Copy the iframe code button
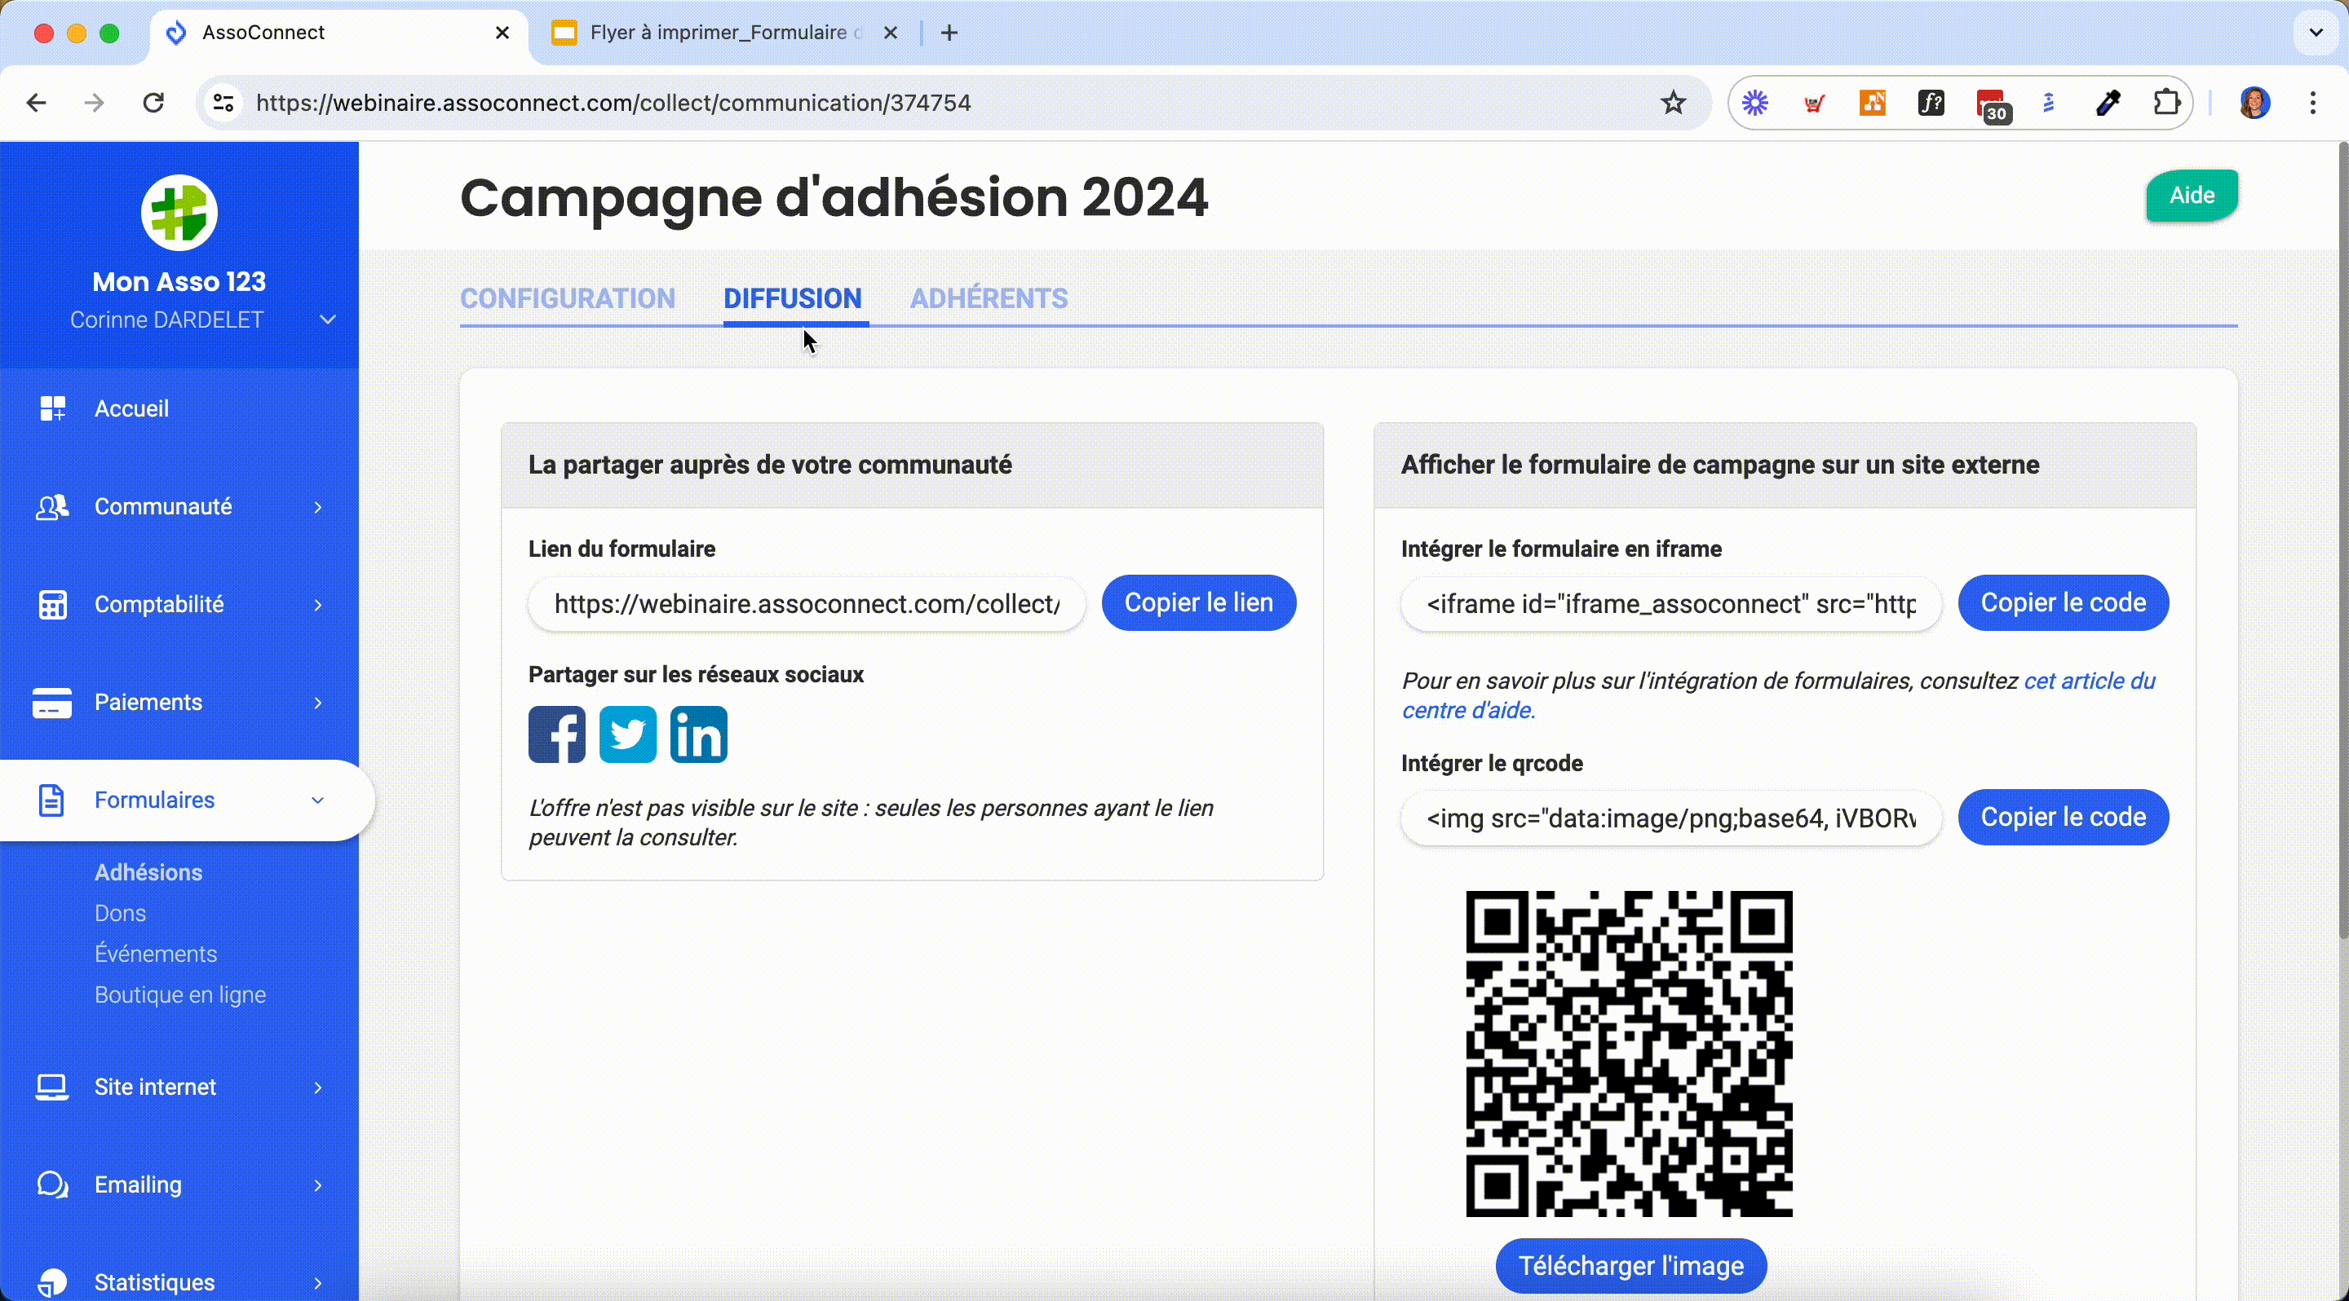 pyautogui.click(x=2063, y=603)
